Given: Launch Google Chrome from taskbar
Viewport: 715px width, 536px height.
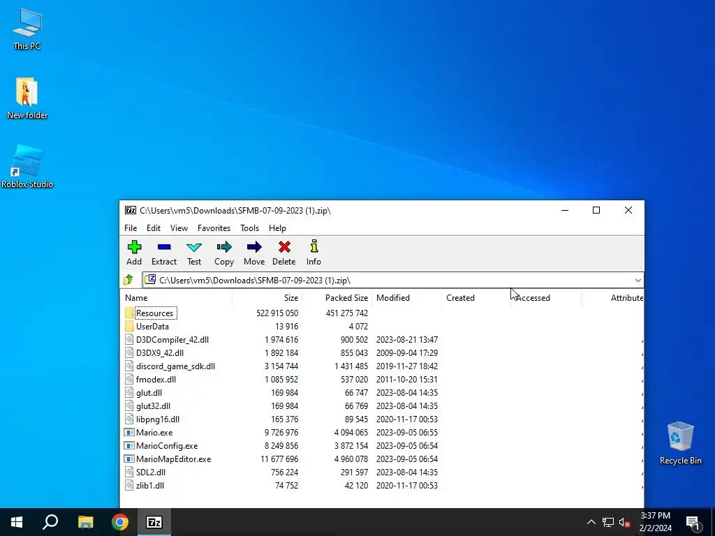Looking at the screenshot, I should (120, 522).
